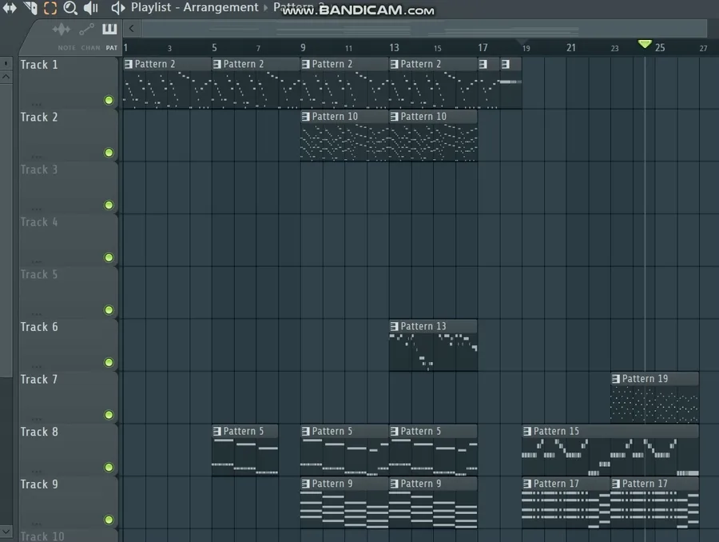Disable Track 7 via green LED

click(x=109, y=414)
